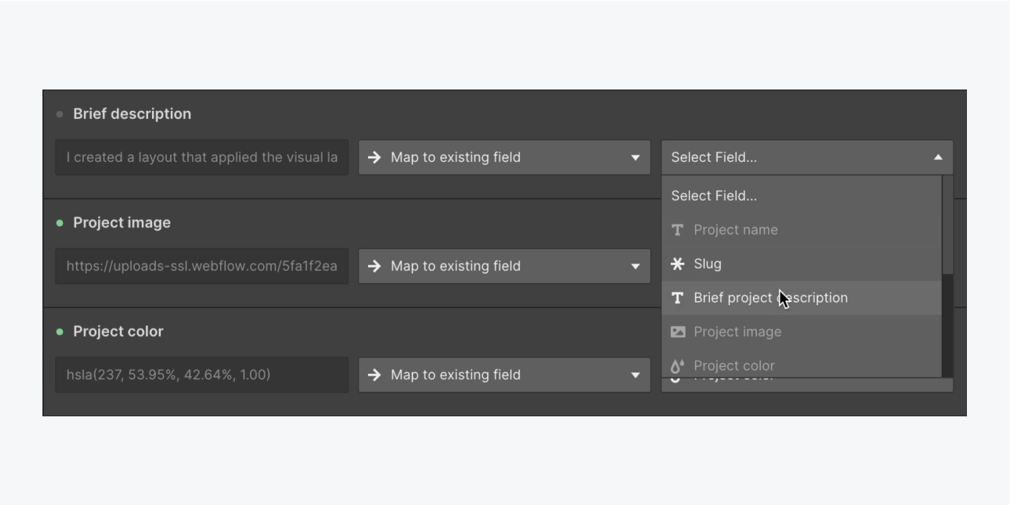
Task: Click the arrow icon in Brief description mapping
Action: (x=375, y=157)
